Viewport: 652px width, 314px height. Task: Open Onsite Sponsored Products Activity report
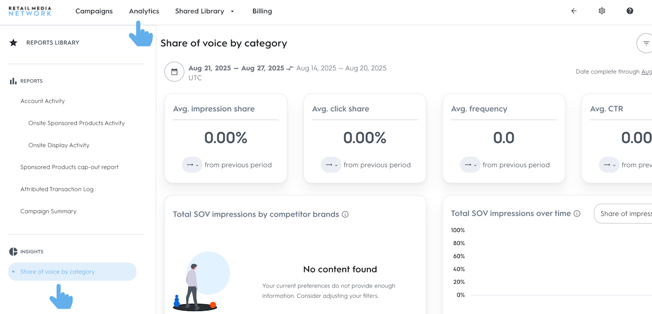click(x=76, y=123)
